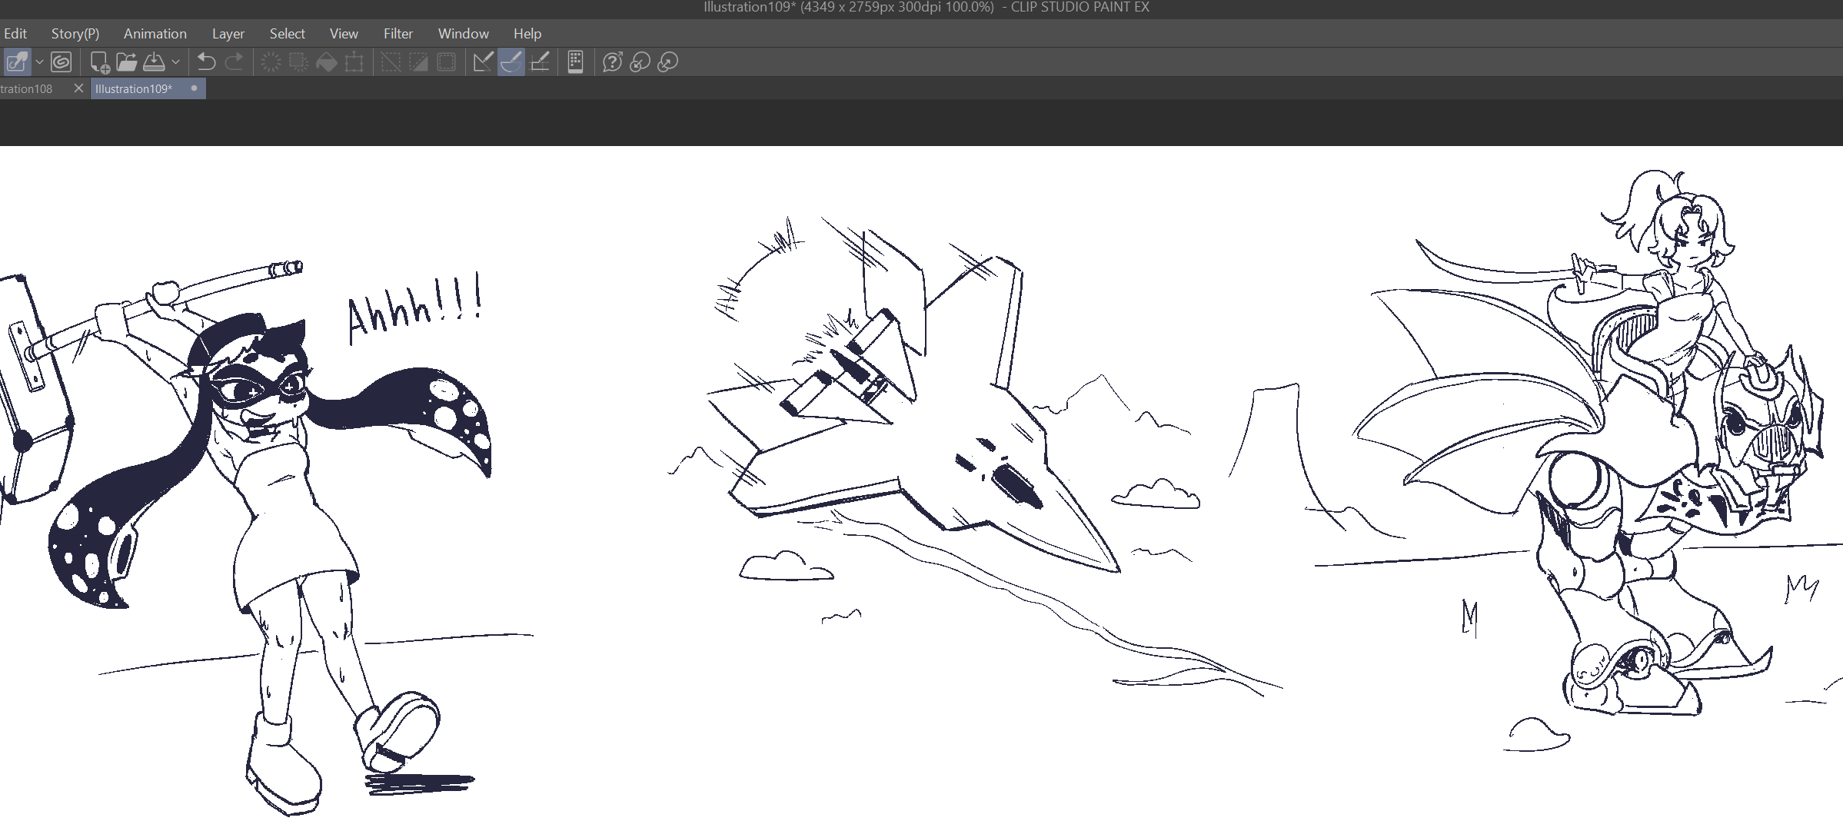Click the Fill paint bucket icon

[327, 62]
